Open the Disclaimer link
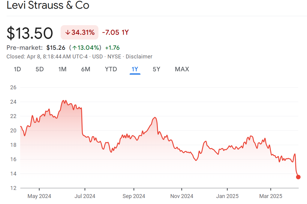 139,57
